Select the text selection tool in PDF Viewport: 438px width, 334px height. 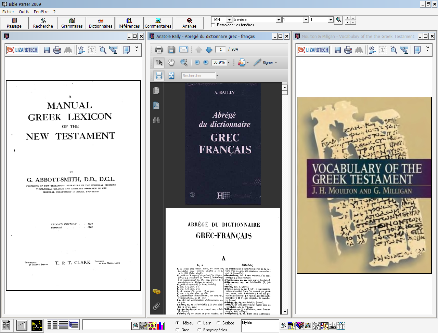click(159, 62)
